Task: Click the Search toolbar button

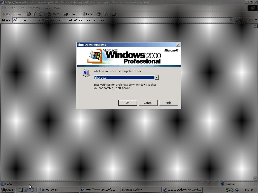Action: point(53,14)
